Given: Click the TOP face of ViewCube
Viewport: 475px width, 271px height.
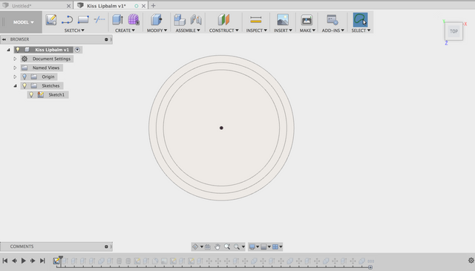Looking at the screenshot, I should pyautogui.click(x=453, y=31).
